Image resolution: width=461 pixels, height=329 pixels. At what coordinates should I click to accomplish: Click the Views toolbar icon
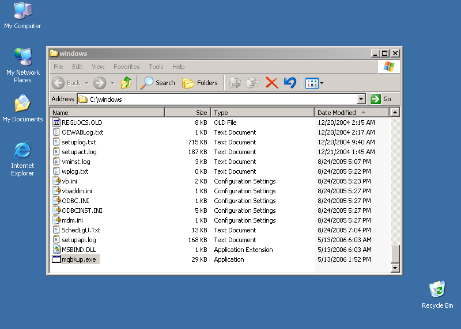pyautogui.click(x=312, y=83)
